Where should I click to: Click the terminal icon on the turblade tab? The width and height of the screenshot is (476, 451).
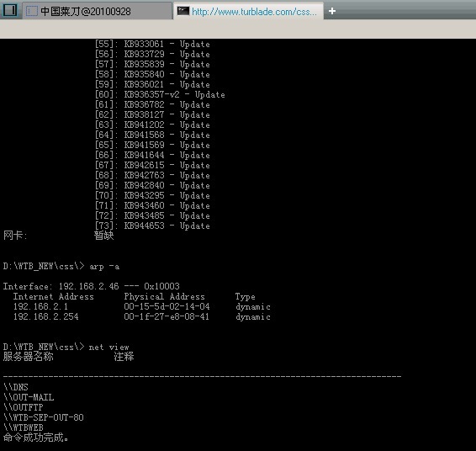(183, 11)
